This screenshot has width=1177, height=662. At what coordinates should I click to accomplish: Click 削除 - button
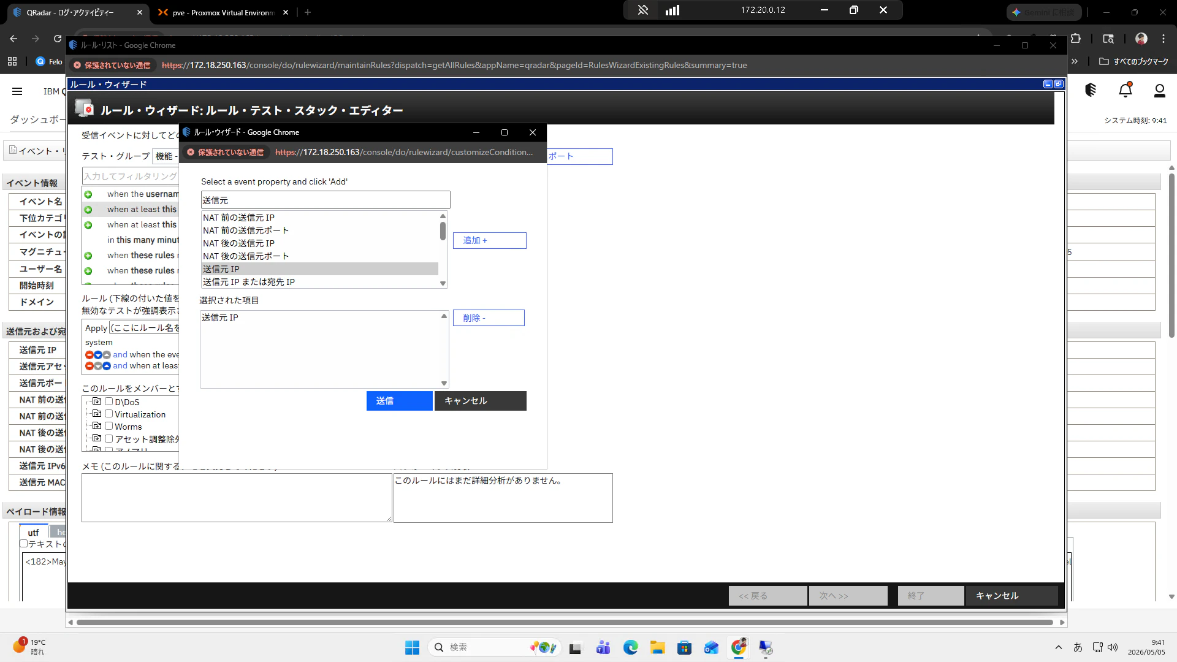[x=489, y=318]
